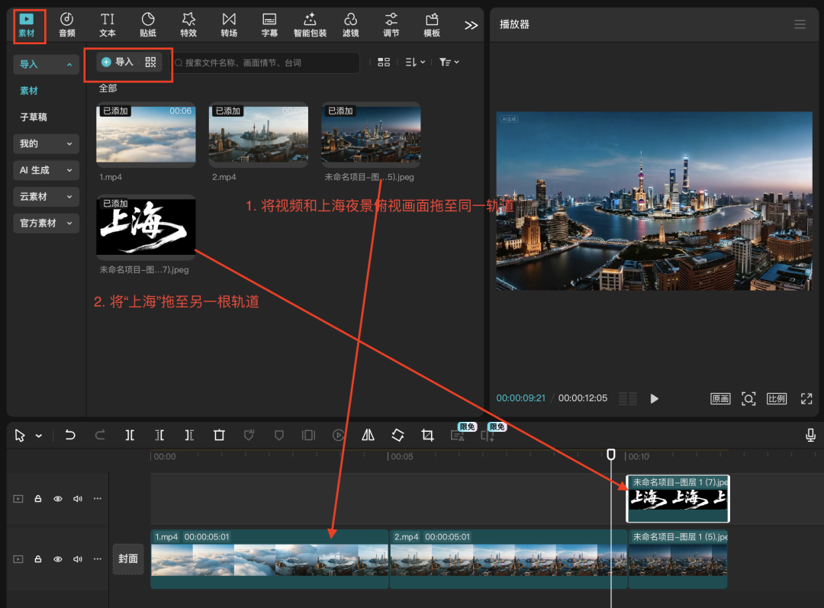Click the undo arrow in timeline toolbar
Viewport: 824px width, 608px height.
(x=70, y=435)
